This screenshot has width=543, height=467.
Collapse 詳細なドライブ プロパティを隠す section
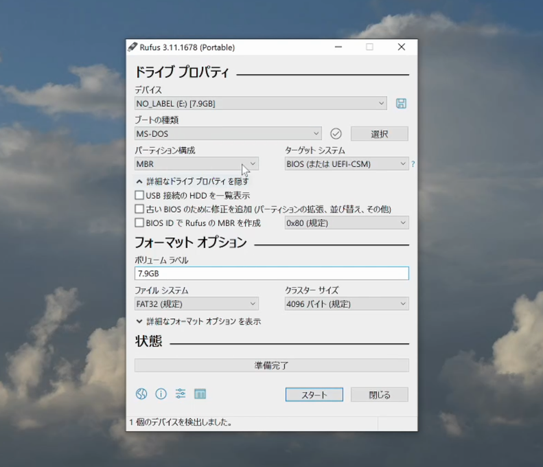(193, 181)
